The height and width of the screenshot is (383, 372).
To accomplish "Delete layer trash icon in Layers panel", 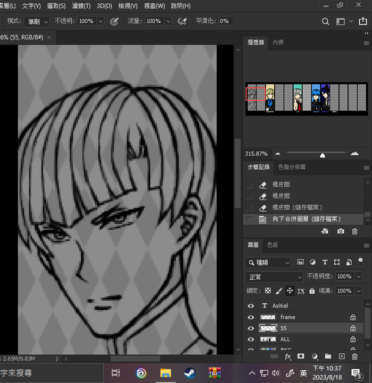I will click(354, 356).
